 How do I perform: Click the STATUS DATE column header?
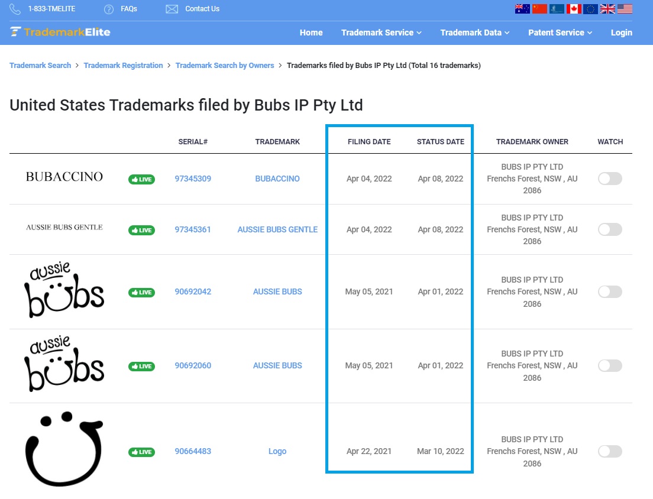(x=441, y=141)
